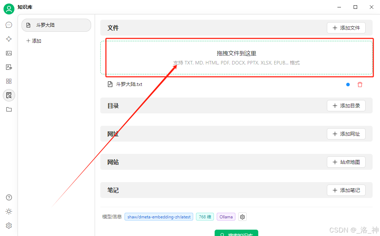Click the 添加目录 button
380x236 pixels.
click(346, 106)
